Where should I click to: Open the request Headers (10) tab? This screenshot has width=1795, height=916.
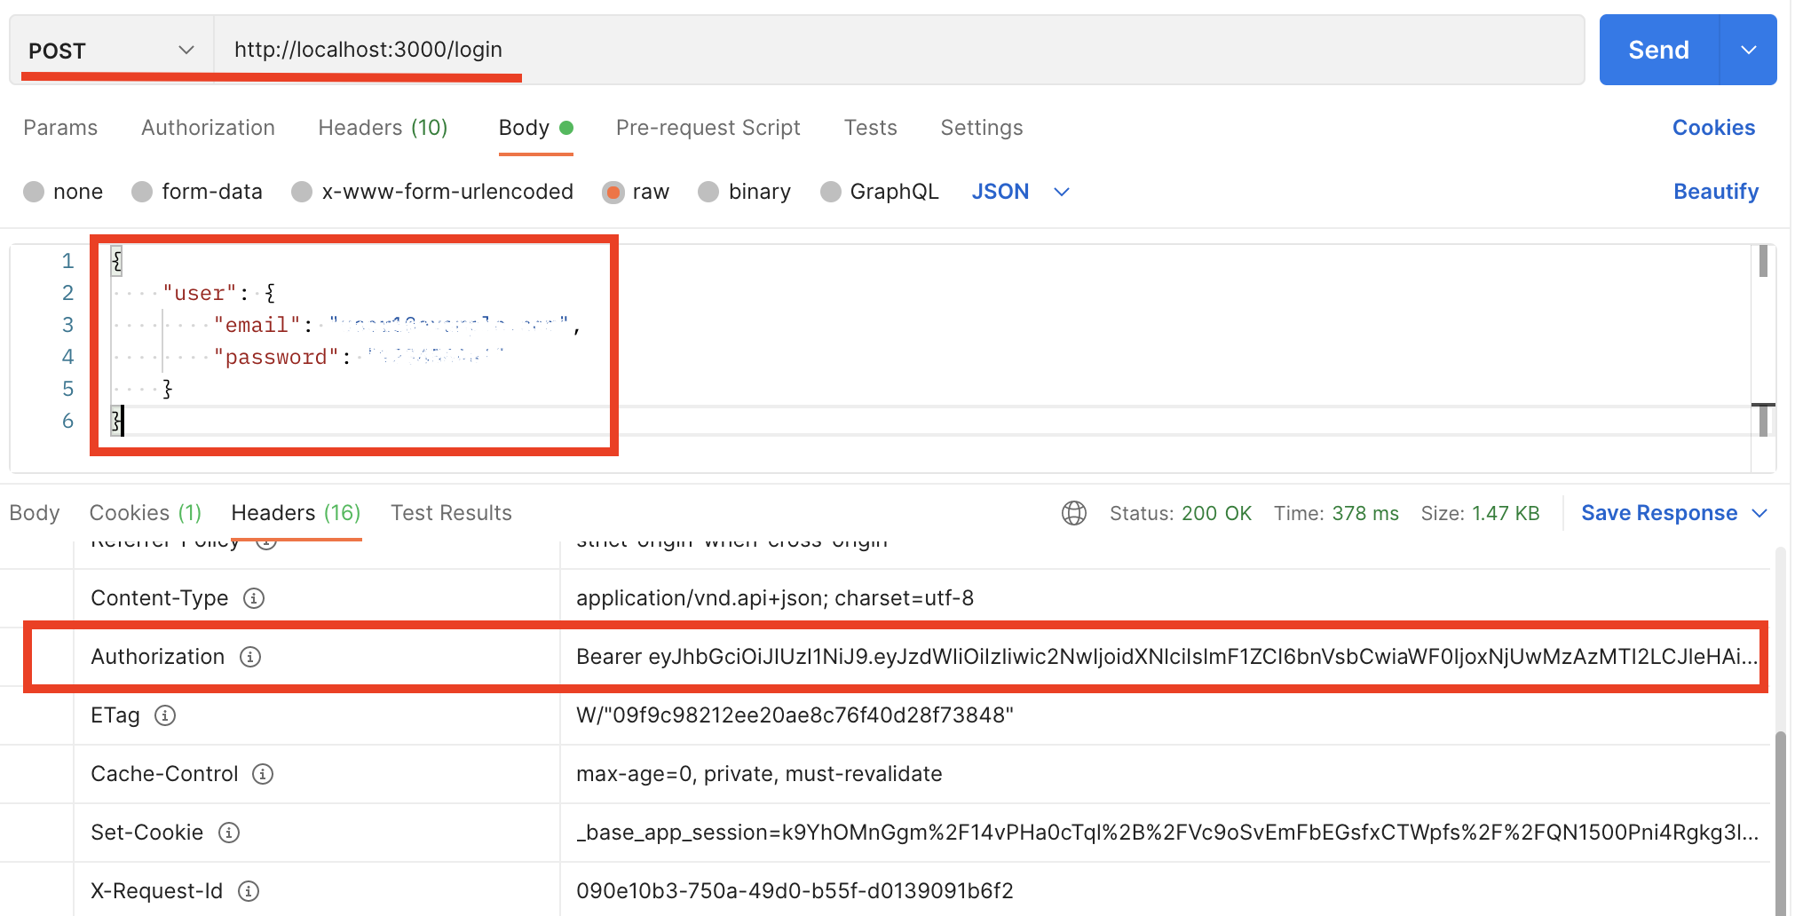coord(383,128)
